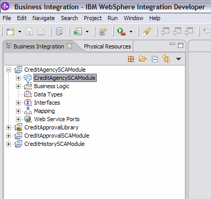211x199 pixels.
Task: Click the document list toolbar icon
Action: click(59, 31)
